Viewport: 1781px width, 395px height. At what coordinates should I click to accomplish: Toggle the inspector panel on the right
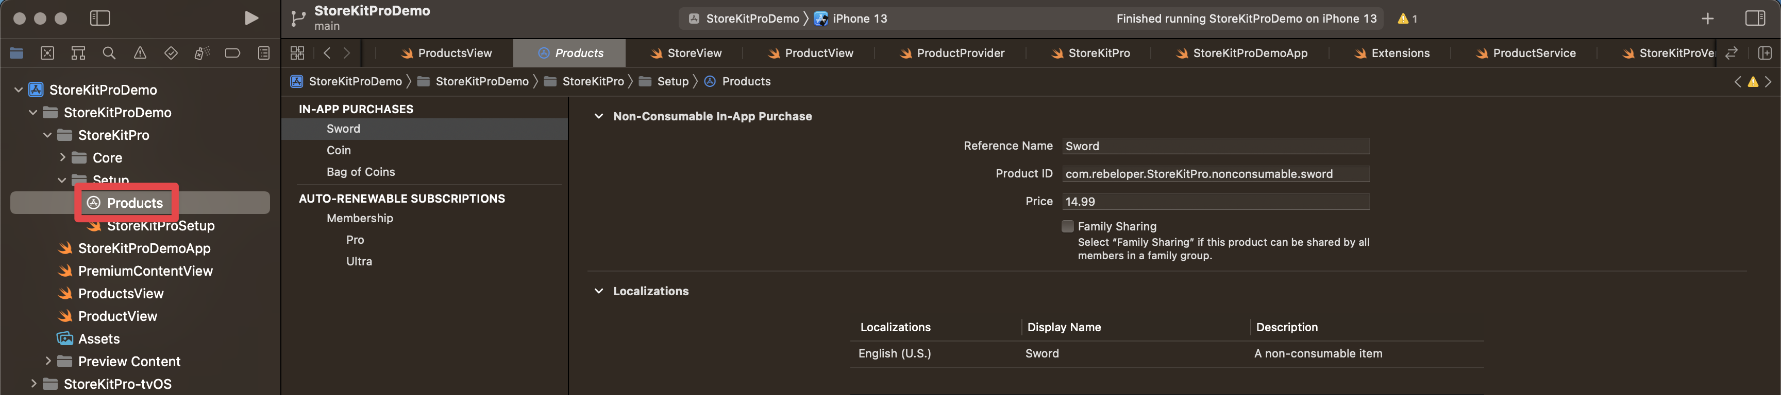click(x=1755, y=18)
